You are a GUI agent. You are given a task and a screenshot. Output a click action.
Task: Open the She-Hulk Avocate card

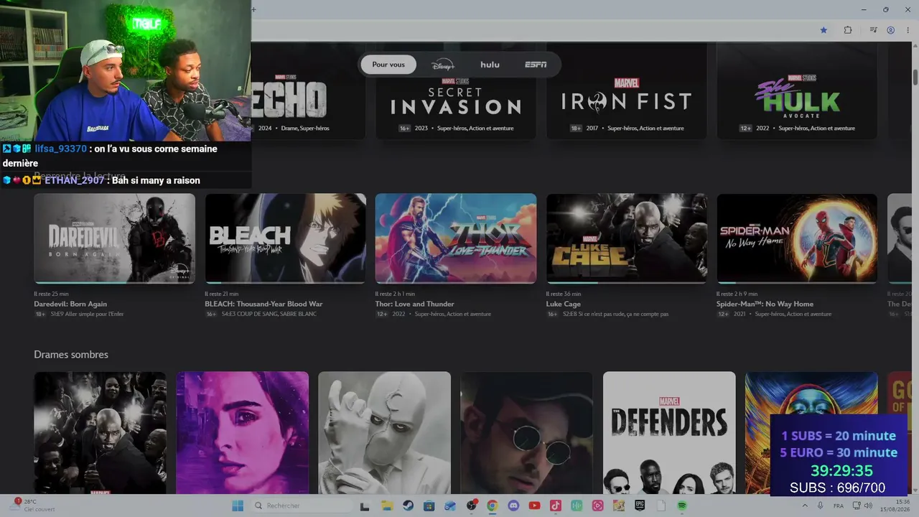797,91
